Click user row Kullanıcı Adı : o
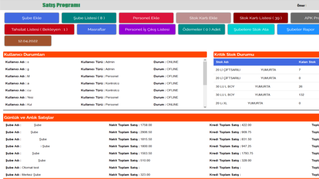The image size is (319, 179). coord(103,62)
